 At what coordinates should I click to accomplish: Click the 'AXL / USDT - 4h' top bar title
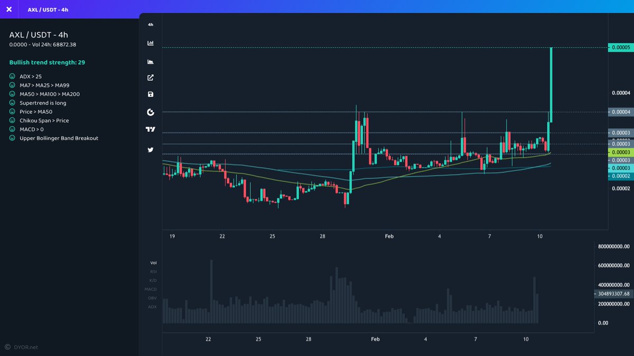48,9
